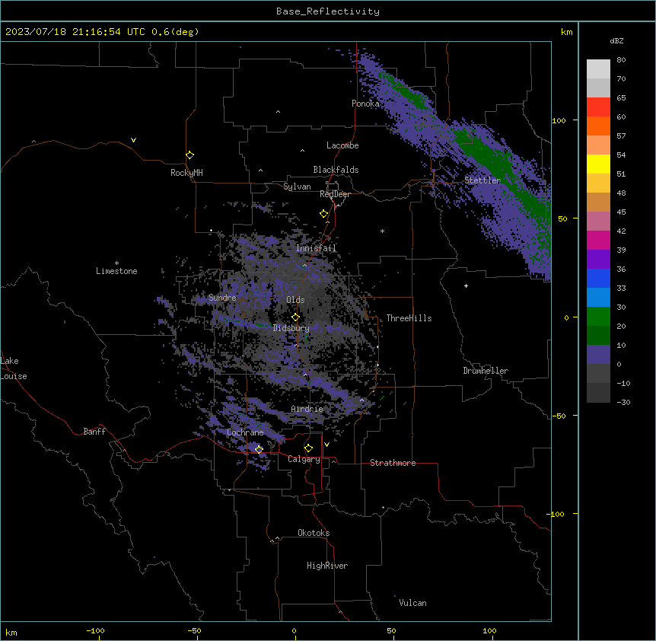Click the RedDeer city label

335,194
